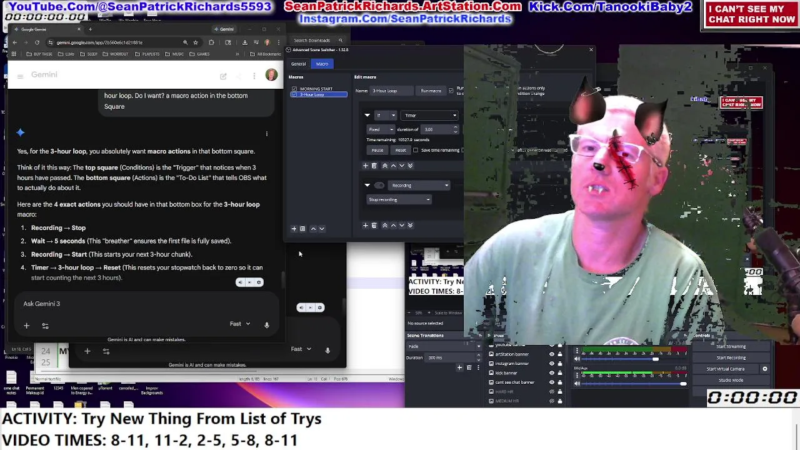Collapse the Timer condition section
Screen dimensions: 800x450
[x=367, y=115]
